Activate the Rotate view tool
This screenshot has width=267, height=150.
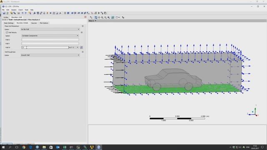pyautogui.click(x=96, y=17)
